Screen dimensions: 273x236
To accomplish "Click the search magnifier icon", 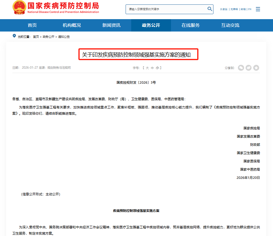I will click(x=210, y=9).
